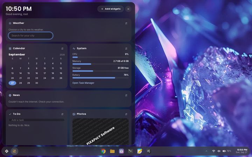This screenshot has width=252, height=157.
Task: Click the Photos image icon
Action: [x=74, y=114]
